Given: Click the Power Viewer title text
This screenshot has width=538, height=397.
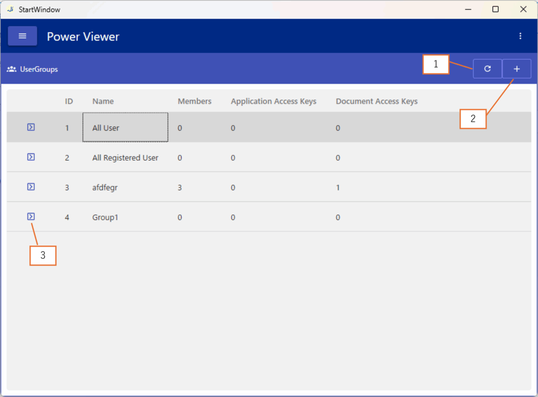Looking at the screenshot, I should point(83,36).
